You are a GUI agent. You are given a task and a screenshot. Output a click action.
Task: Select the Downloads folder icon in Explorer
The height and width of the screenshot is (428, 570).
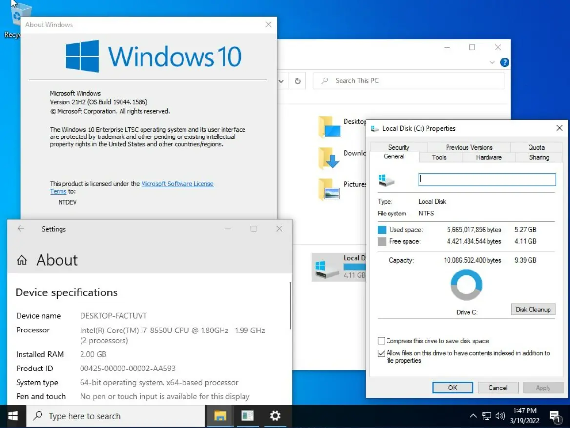point(329,158)
